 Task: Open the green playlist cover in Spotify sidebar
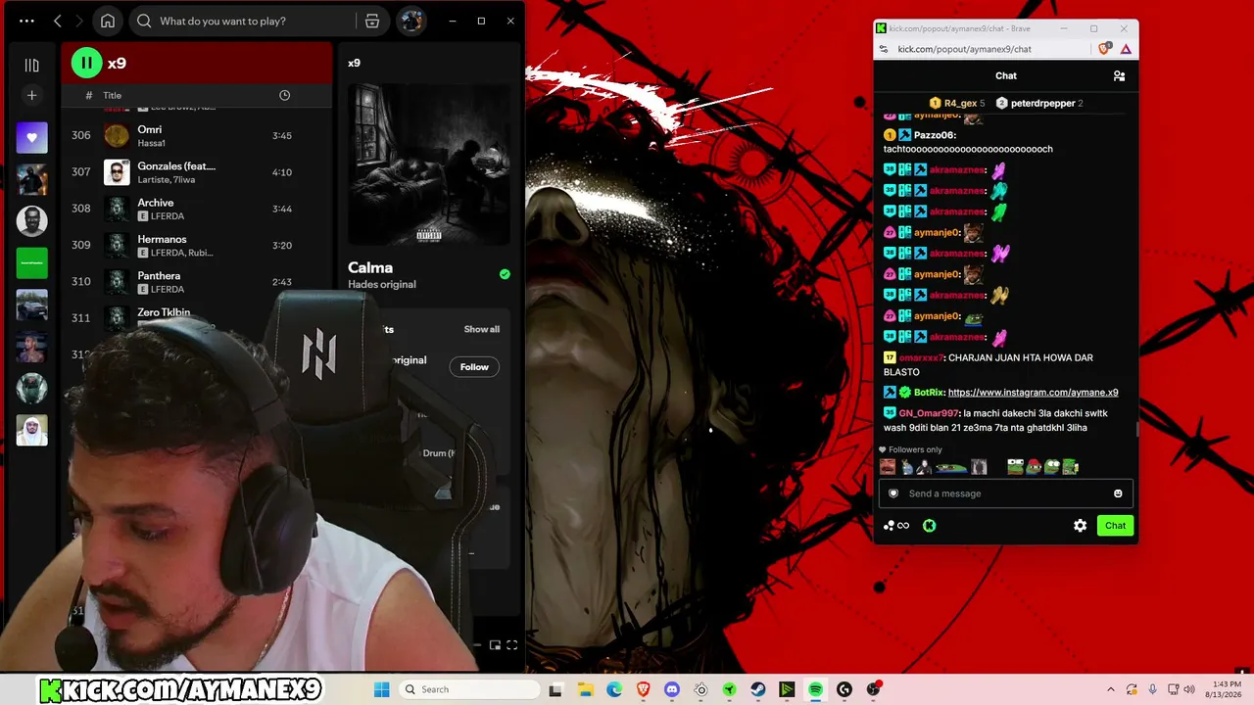31,263
